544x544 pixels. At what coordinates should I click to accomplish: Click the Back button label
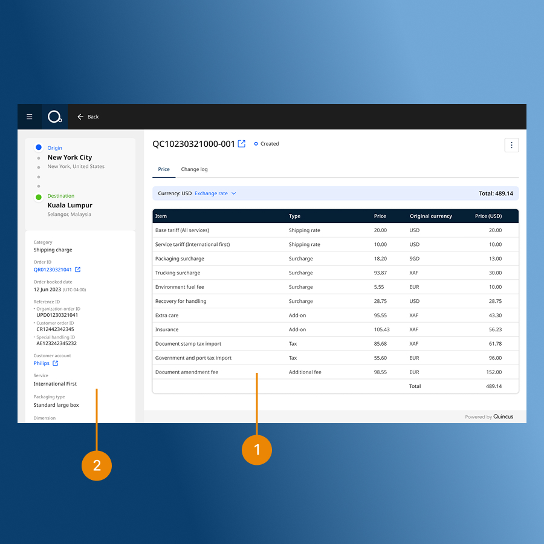point(93,117)
